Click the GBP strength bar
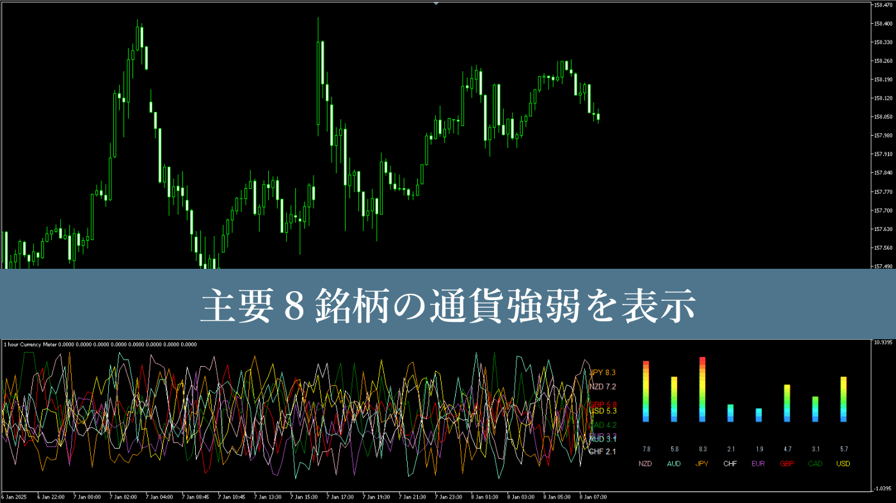The width and height of the screenshot is (896, 503). click(x=787, y=403)
